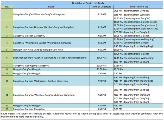Select route 'Xiangzhou-Wailingding-Xiangzhou'

[x=31, y=66]
